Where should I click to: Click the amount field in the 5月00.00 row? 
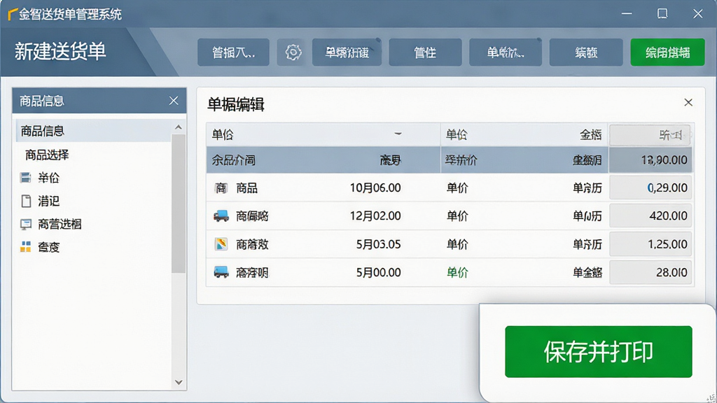650,272
